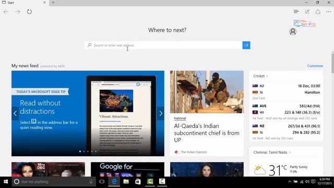
Task: Show hidden system tray icons
Action: pyautogui.click(x=290, y=182)
